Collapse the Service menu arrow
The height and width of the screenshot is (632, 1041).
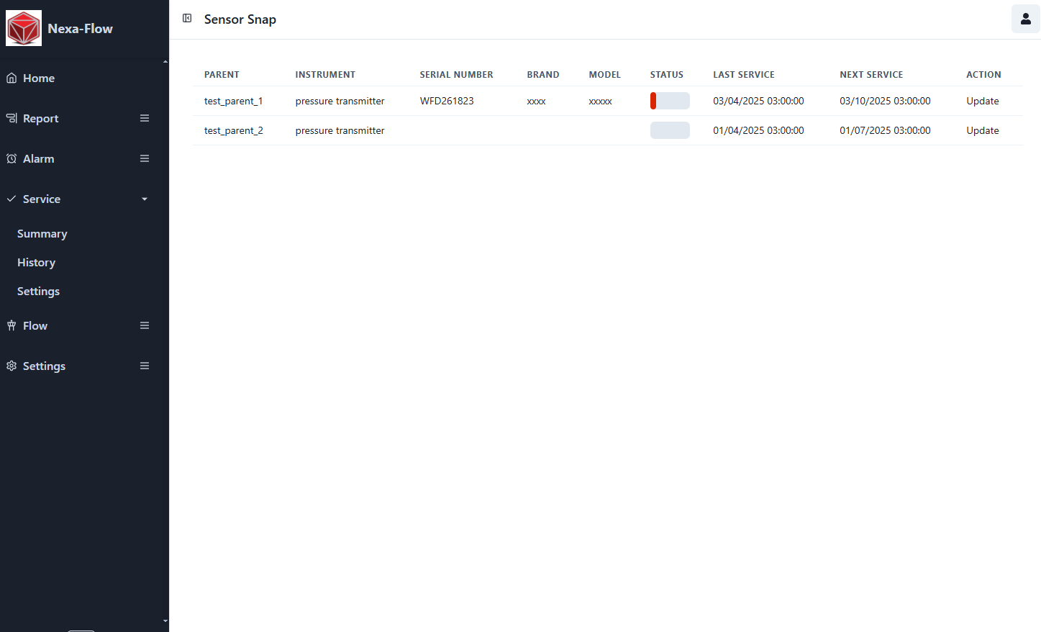click(x=145, y=199)
